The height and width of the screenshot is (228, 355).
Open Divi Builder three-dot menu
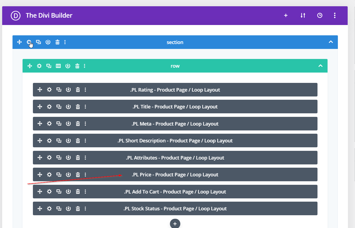click(335, 15)
